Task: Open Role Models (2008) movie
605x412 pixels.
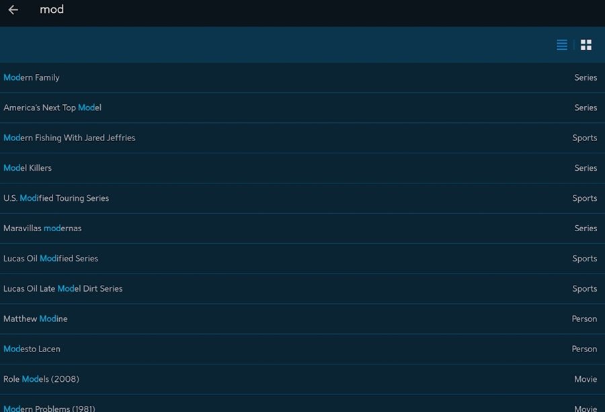Action: point(302,379)
